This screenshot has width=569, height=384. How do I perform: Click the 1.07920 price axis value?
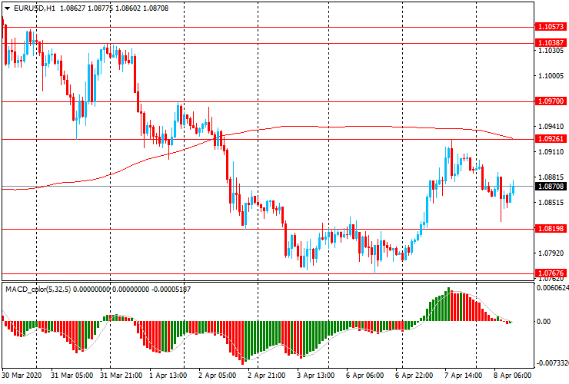(551, 253)
